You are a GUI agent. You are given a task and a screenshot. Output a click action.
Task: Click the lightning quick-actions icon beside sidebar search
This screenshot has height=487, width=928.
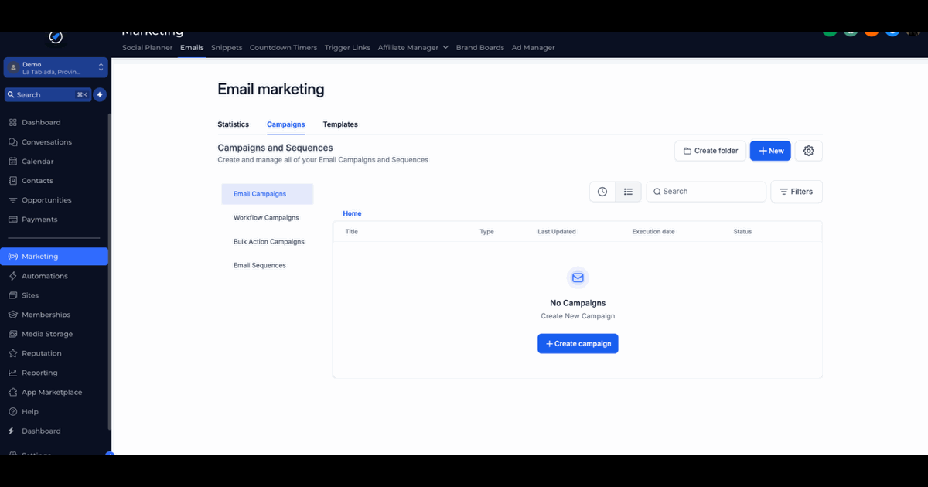pyautogui.click(x=100, y=94)
